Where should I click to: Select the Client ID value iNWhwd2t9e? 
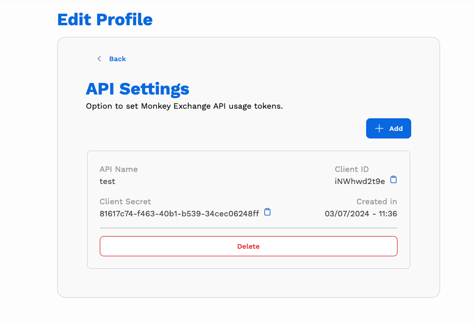tap(360, 181)
